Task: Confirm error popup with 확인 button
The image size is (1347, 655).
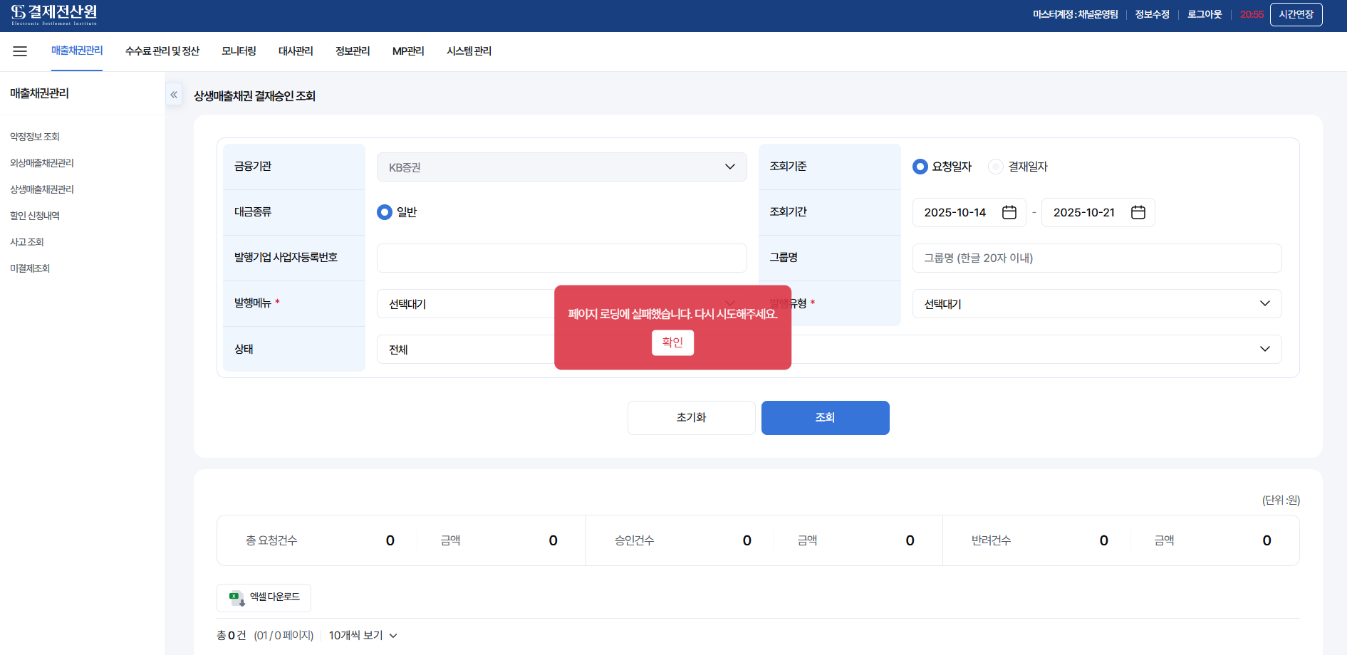Action: tap(672, 342)
